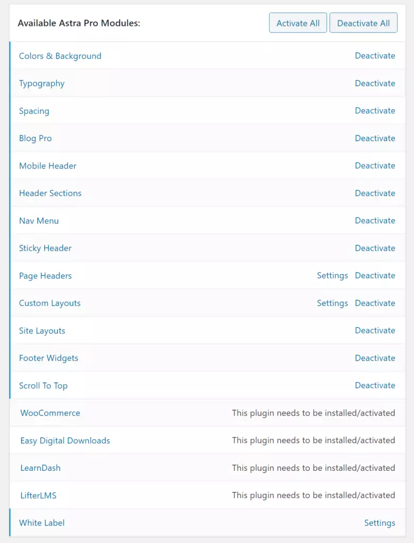Screen dimensions: 414x543
Task: Deactivate the Scroll To Top module
Action: click(375, 385)
